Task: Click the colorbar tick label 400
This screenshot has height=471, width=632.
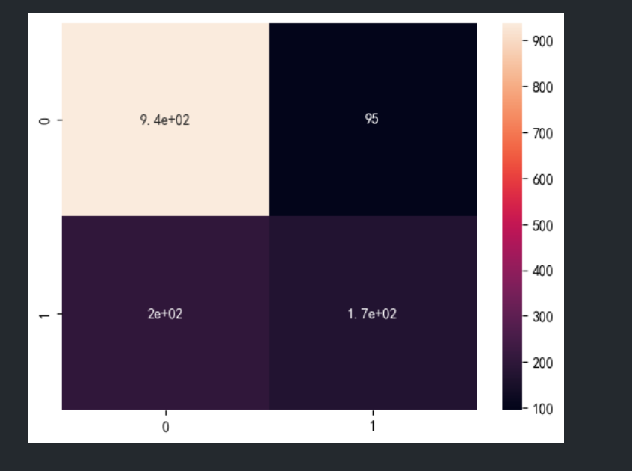Action: pyautogui.click(x=542, y=271)
